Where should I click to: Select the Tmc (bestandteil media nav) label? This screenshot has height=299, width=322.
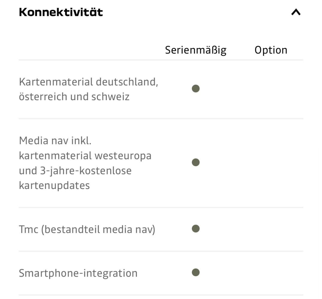pos(87,229)
